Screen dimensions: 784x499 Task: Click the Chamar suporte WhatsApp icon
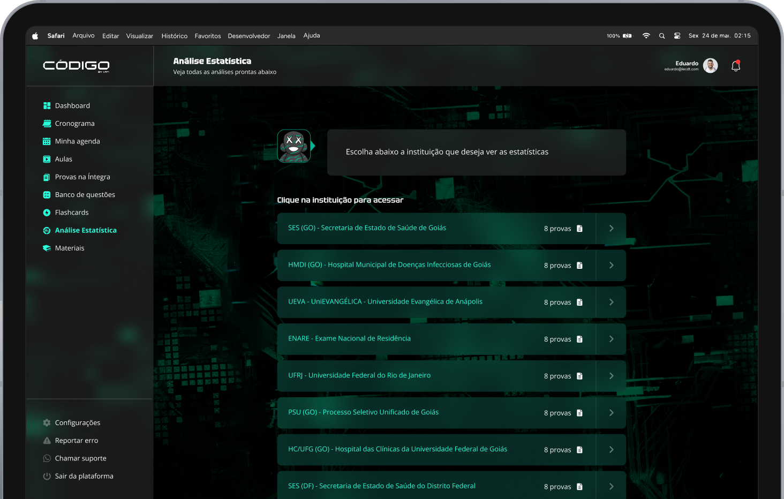[47, 458]
